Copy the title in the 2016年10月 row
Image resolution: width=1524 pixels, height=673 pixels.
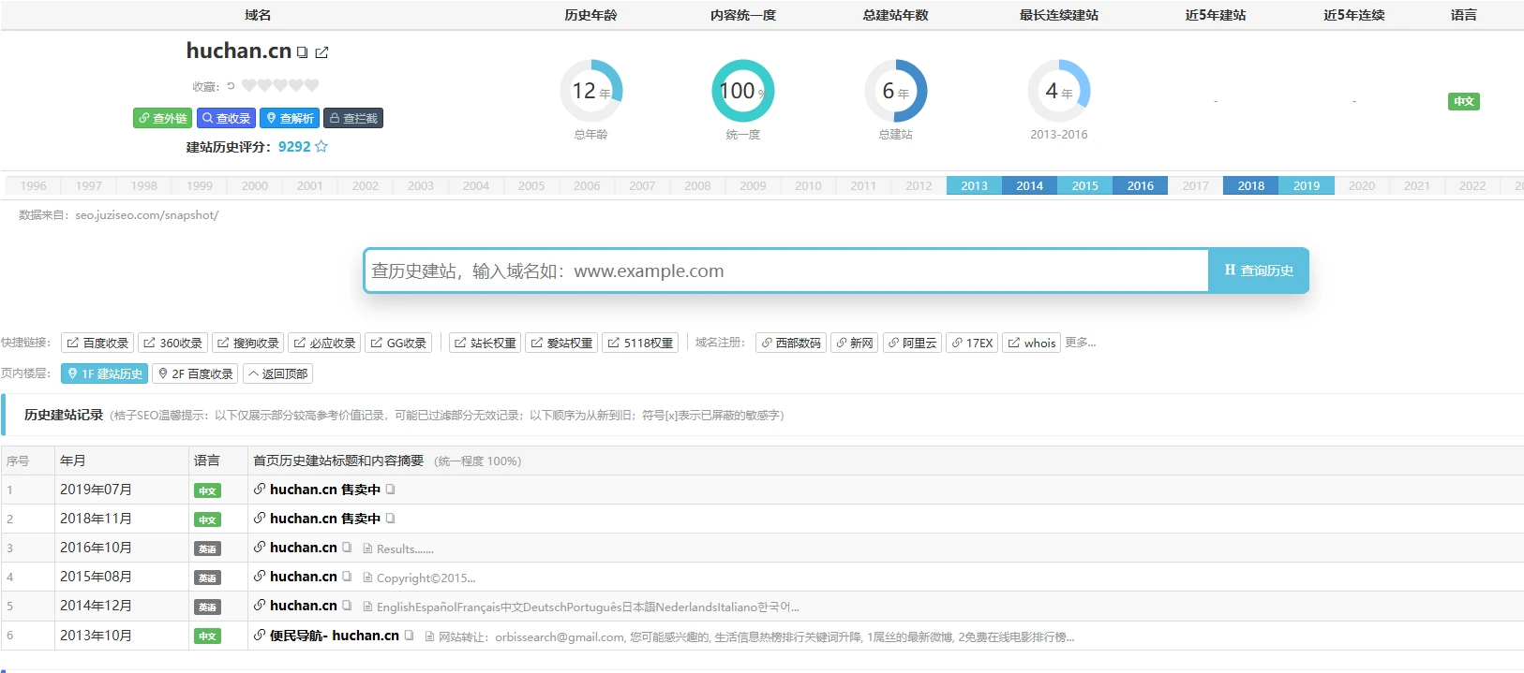[347, 548]
